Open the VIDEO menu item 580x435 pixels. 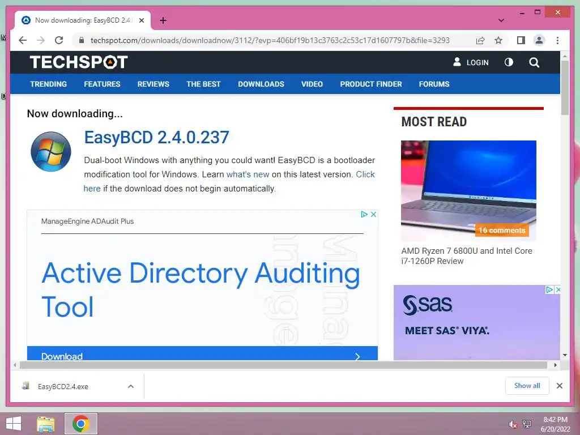pyautogui.click(x=312, y=84)
